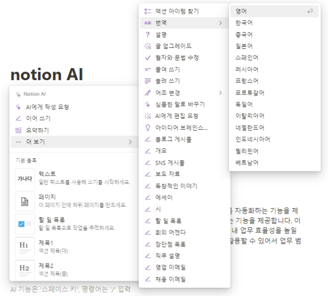The image size is (328, 296).
Task: Click the short lines icon for 줄여 쓰기
Action: click(x=147, y=70)
